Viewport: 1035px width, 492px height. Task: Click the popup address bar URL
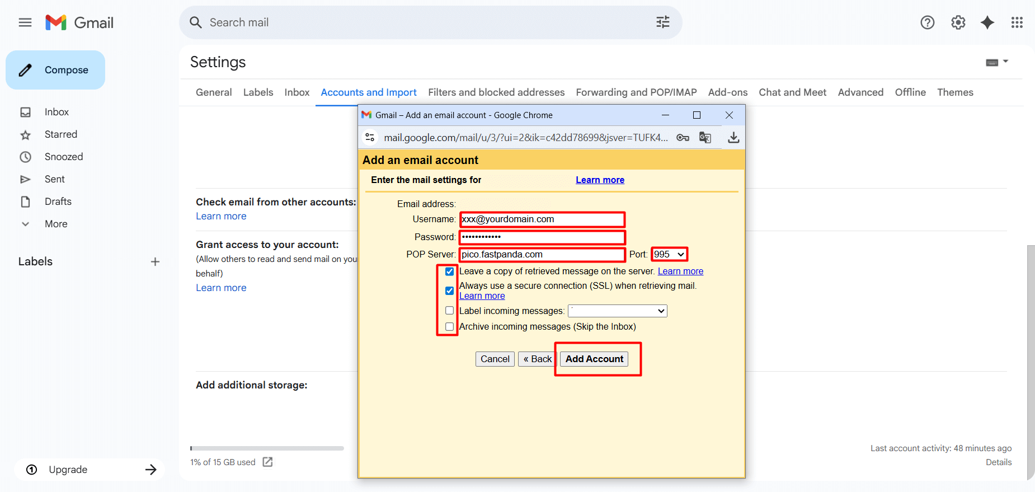click(526, 138)
